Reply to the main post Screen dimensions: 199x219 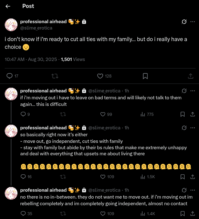(x=9, y=76)
